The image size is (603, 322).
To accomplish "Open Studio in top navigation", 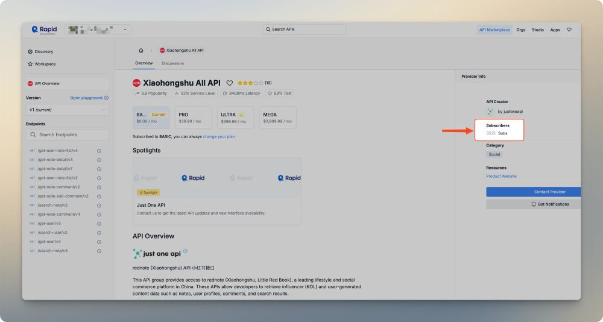I will pos(538,30).
